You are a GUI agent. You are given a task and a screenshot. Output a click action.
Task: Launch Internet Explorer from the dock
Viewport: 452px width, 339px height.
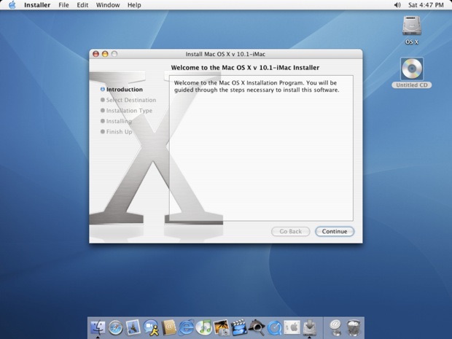[186, 328]
